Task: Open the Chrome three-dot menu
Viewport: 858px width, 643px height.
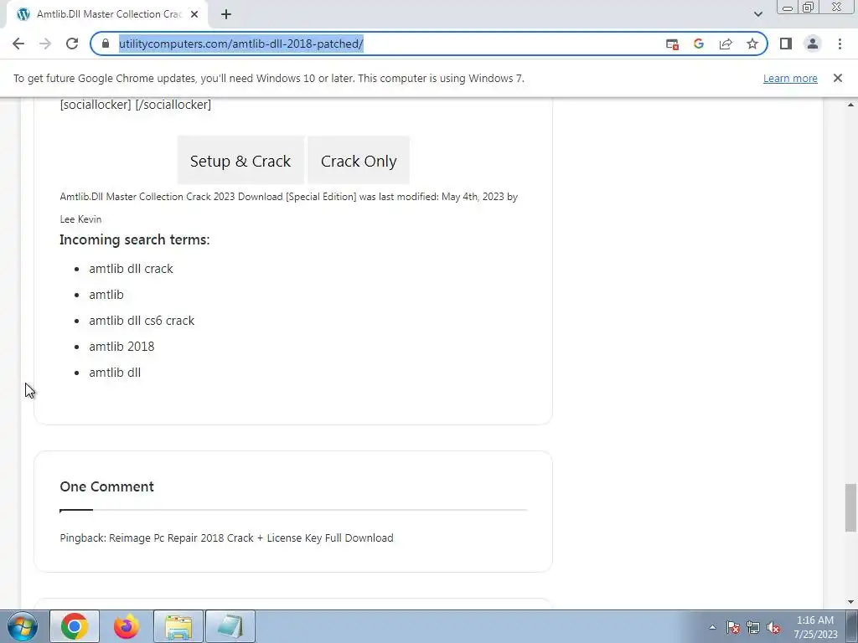Action: pos(840,44)
